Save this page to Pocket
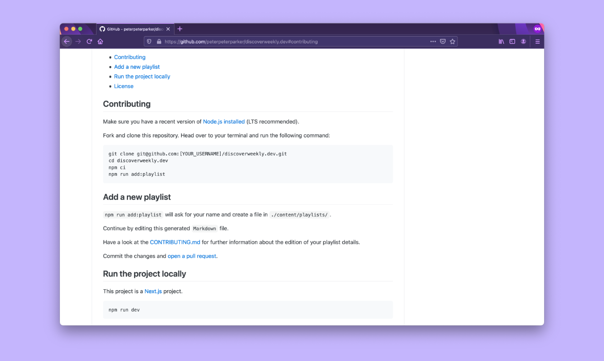Image resolution: width=604 pixels, height=361 pixels. 442,41
